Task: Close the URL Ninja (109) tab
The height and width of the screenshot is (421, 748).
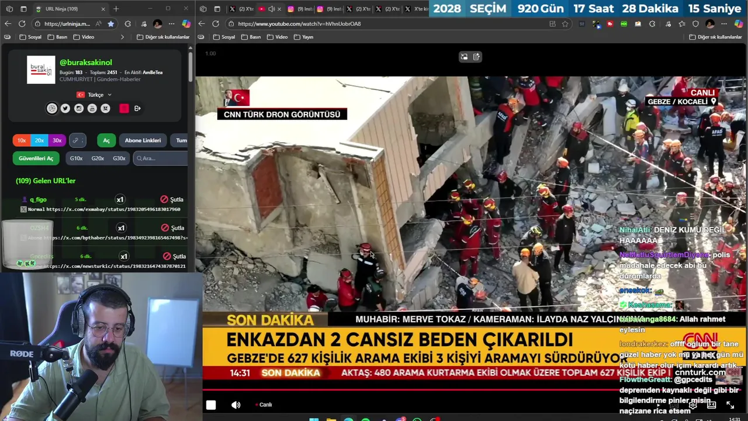Action: [103, 9]
